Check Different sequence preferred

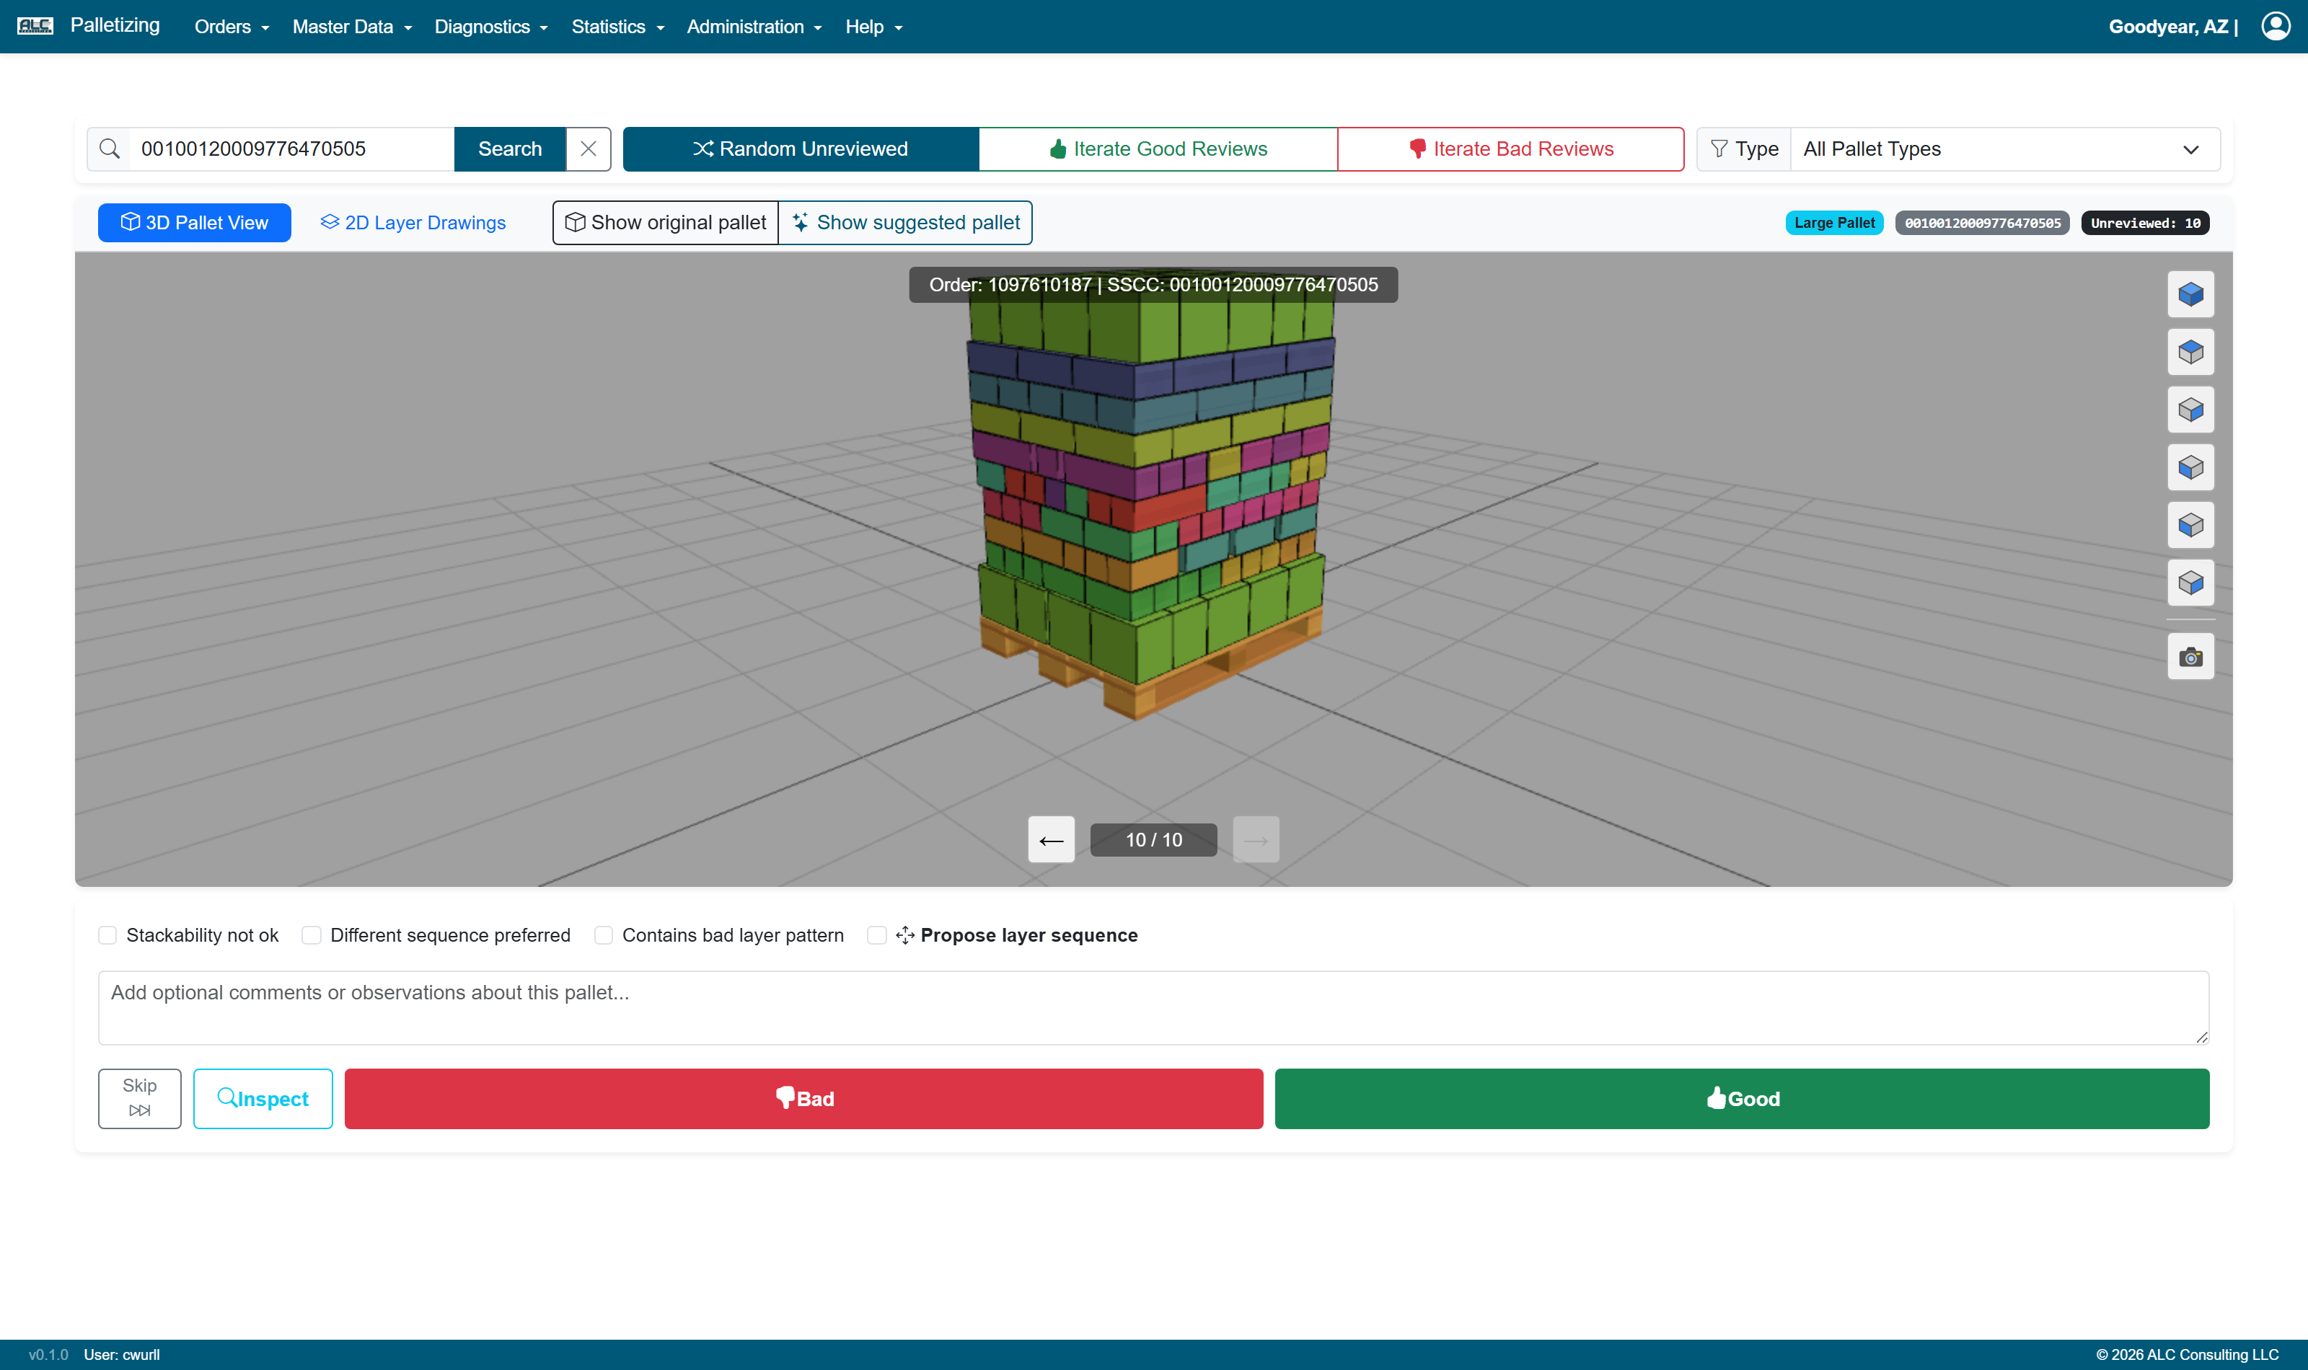[312, 935]
